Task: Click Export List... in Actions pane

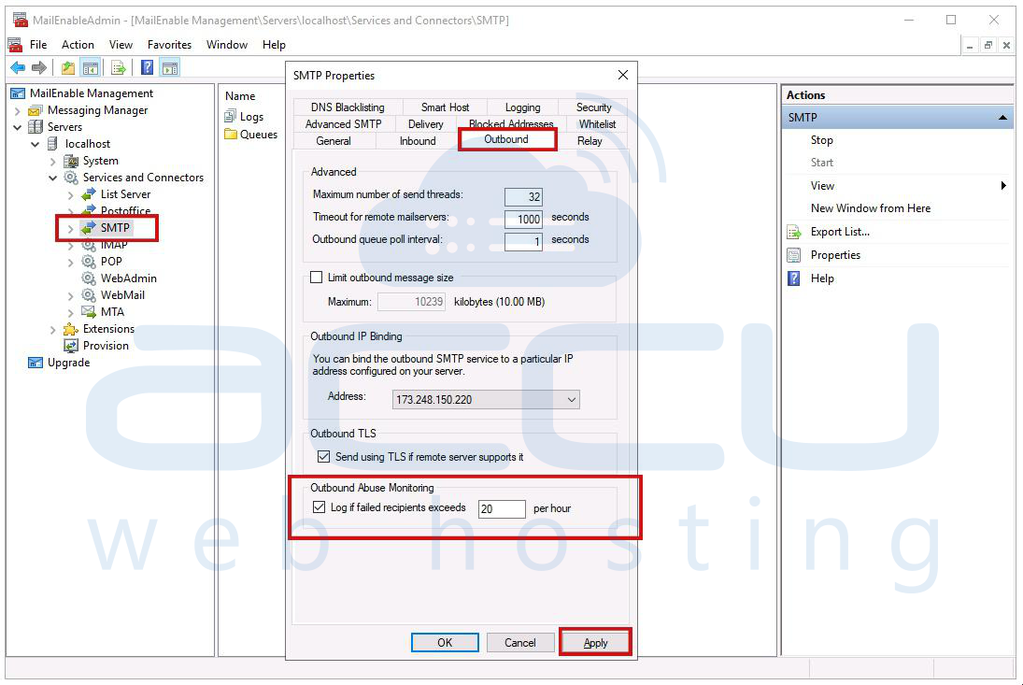Action: pos(840,232)
